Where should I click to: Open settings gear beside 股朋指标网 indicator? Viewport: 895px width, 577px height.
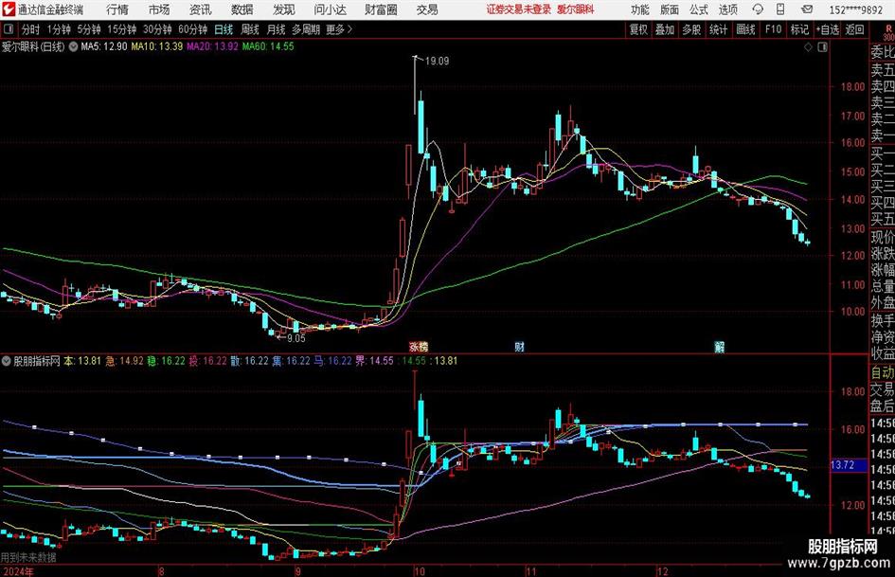(7, 361)
